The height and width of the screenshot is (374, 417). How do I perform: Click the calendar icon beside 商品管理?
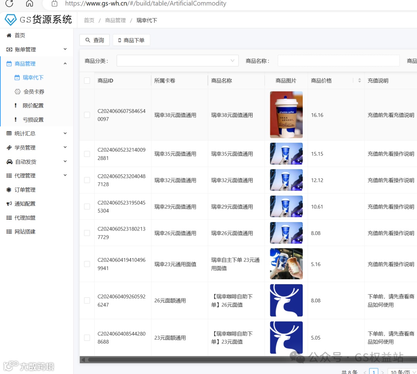tap(9, 64)
